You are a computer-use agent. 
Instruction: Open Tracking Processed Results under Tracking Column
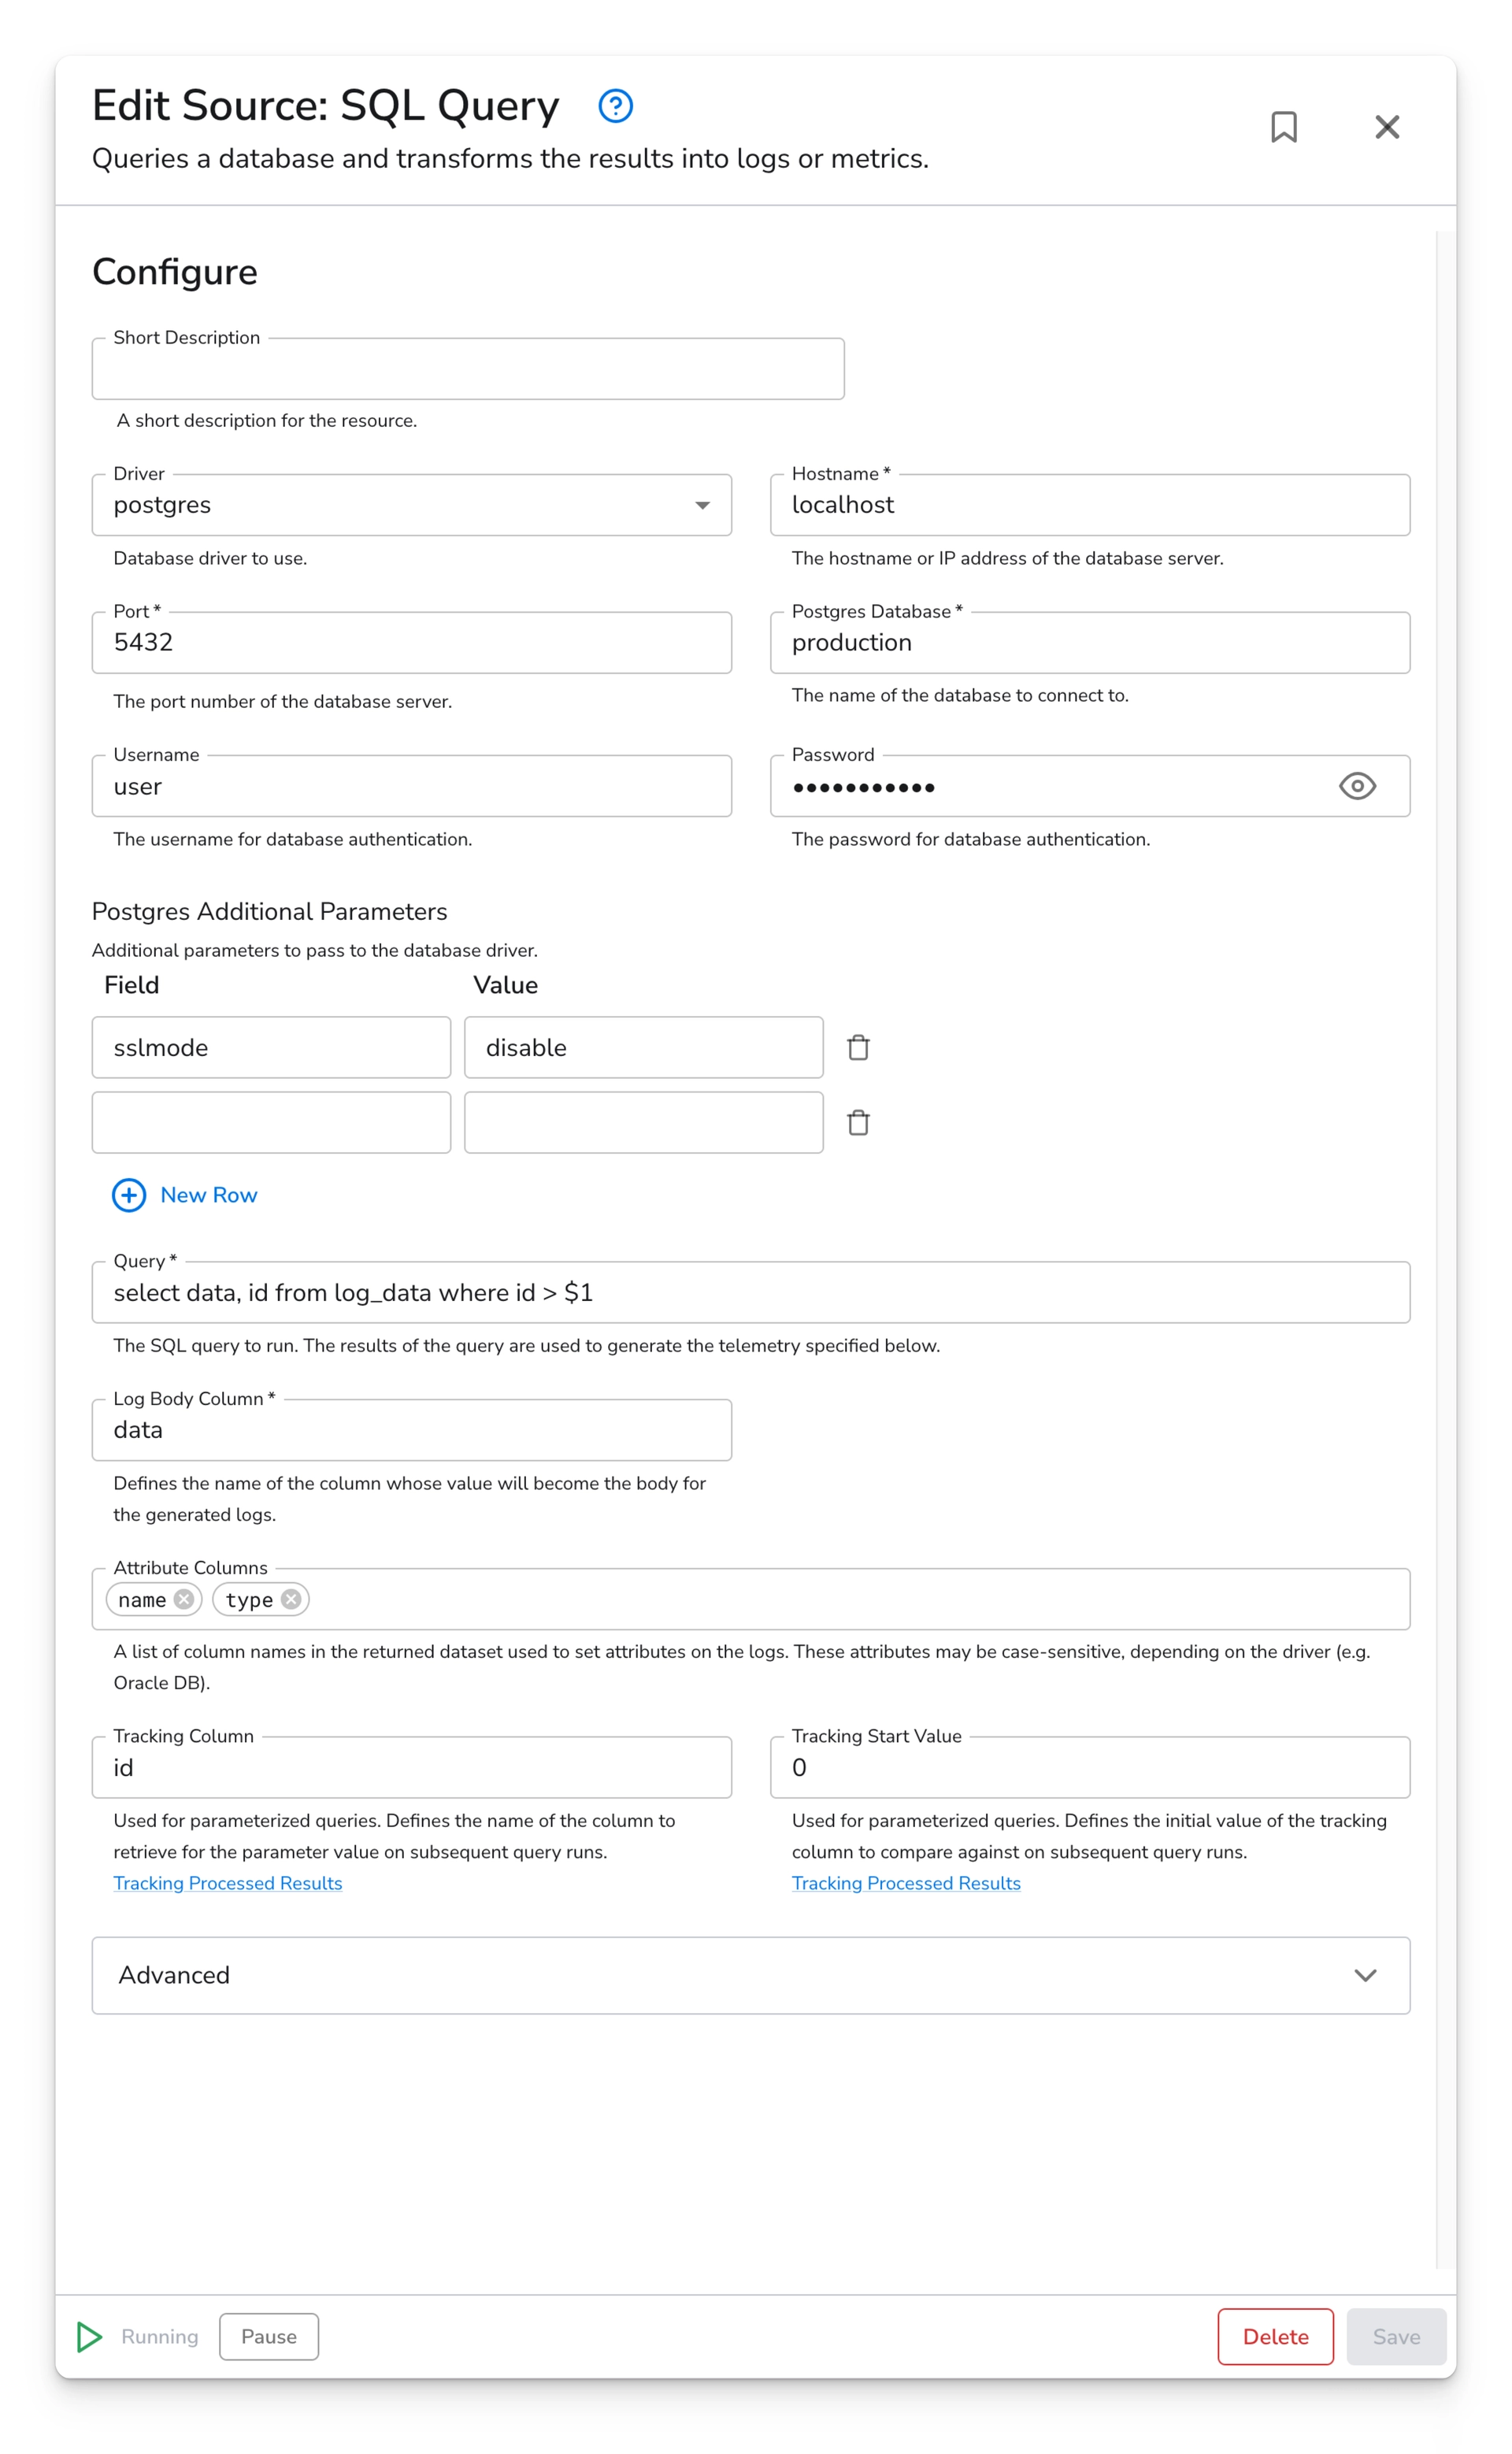227,1883
